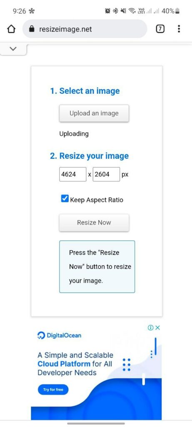Tap the resizeimage.net address bar
Image resolution: width=192 pixels, height=427 pixels.
tap(85, 29)
